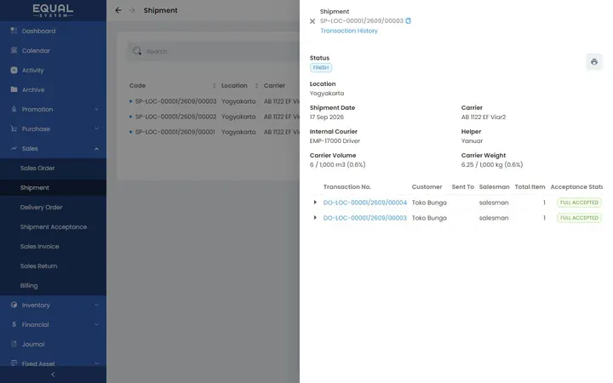This screenshot has height=383, width=613.
Task: Click the Sales chart icon
Action: [x=14, y=148]
